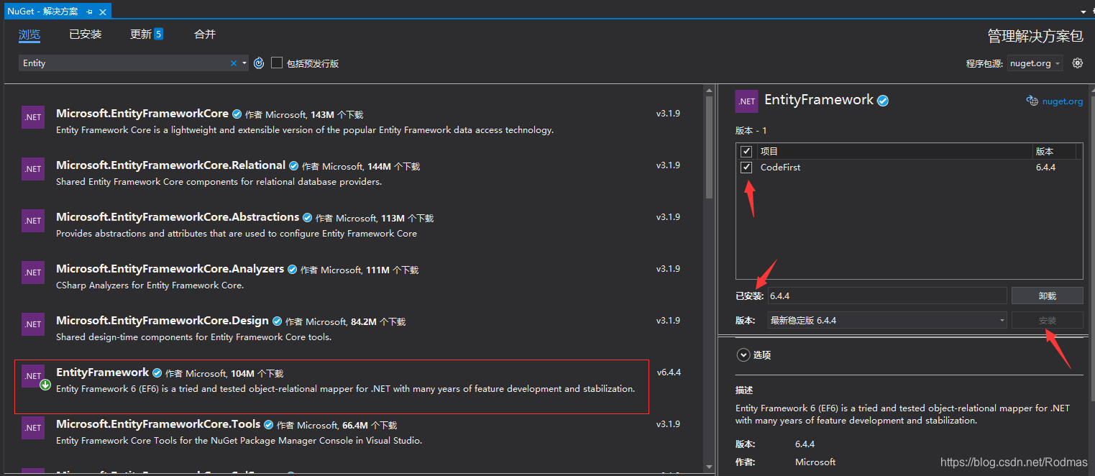Viewport: 1095px width, 476px height.
Task: Toggle include prerelease checkbox
Action: pyautogui.click(x=277, y=63)
